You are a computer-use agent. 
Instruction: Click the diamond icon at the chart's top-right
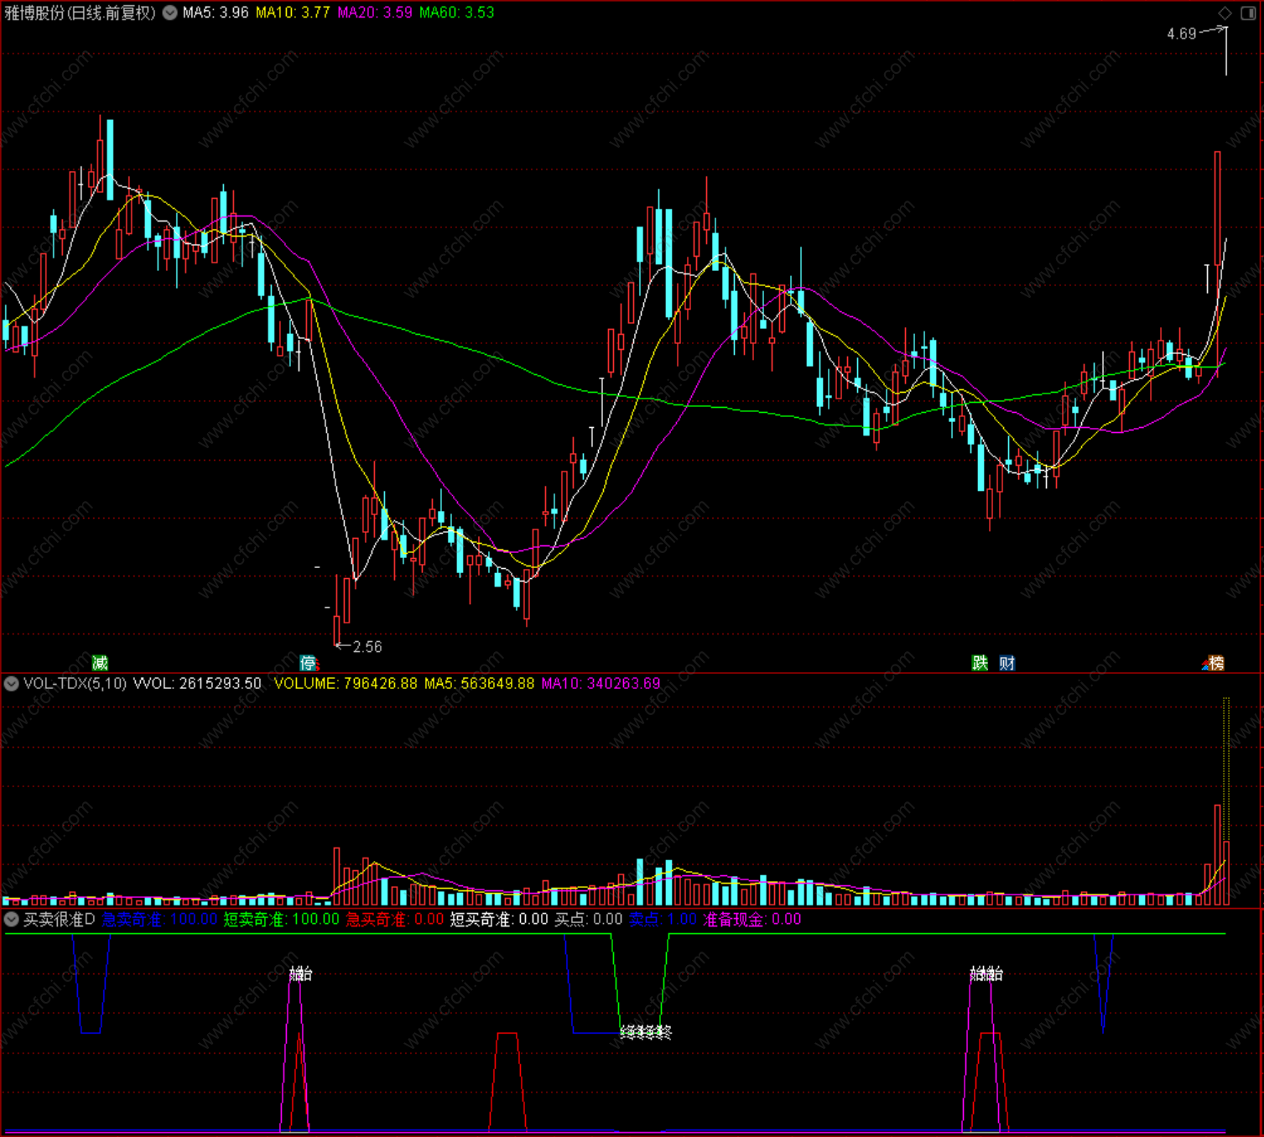point(1225,13)
